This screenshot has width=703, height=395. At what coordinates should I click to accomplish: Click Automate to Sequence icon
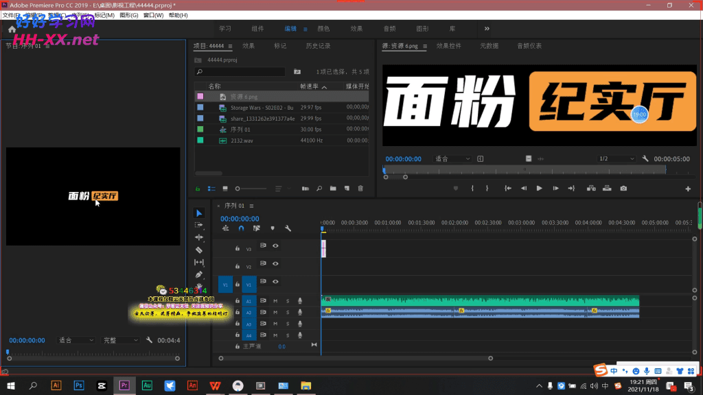coord(306,189)
